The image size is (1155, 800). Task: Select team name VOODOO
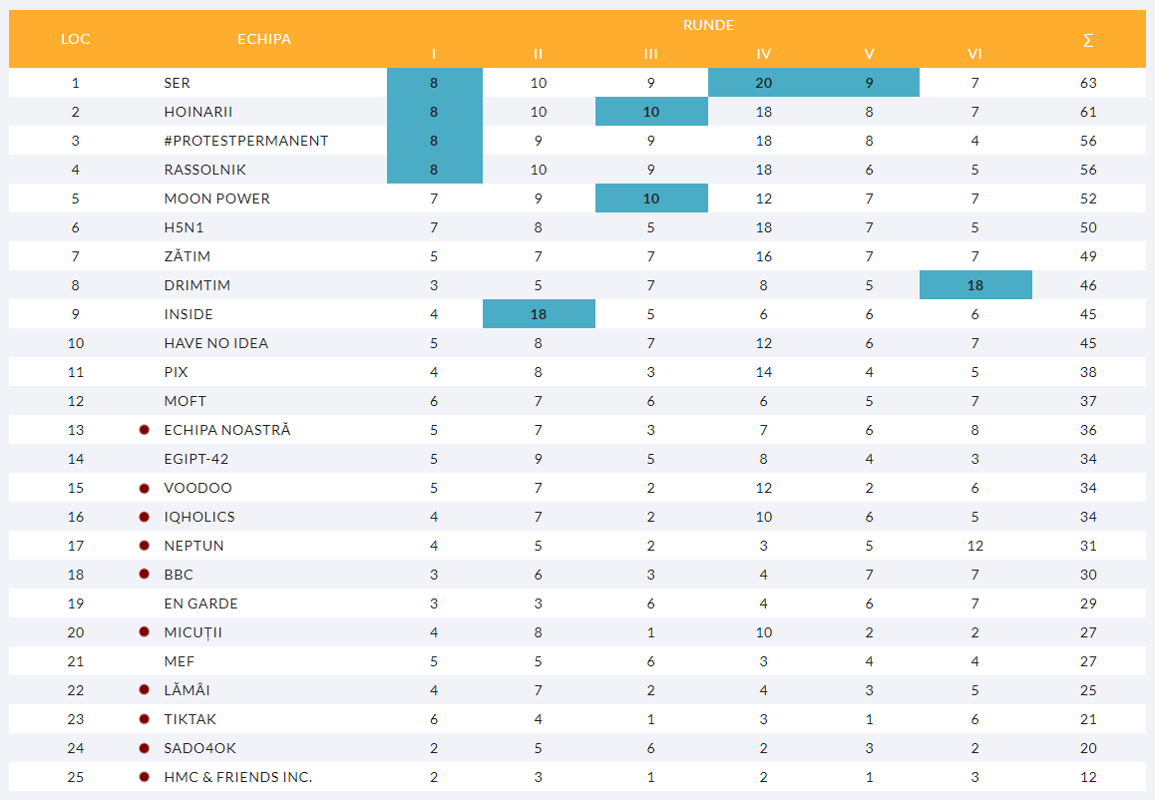tap(197, 488)
